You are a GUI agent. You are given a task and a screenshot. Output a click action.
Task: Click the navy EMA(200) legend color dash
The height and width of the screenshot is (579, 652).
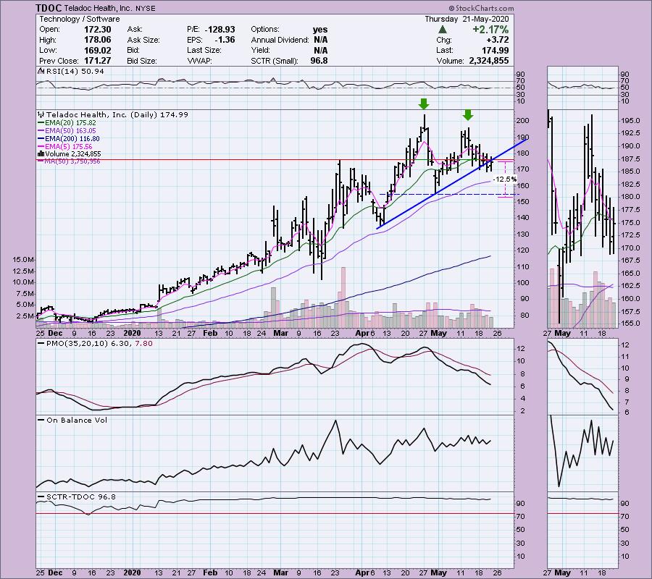41,139
